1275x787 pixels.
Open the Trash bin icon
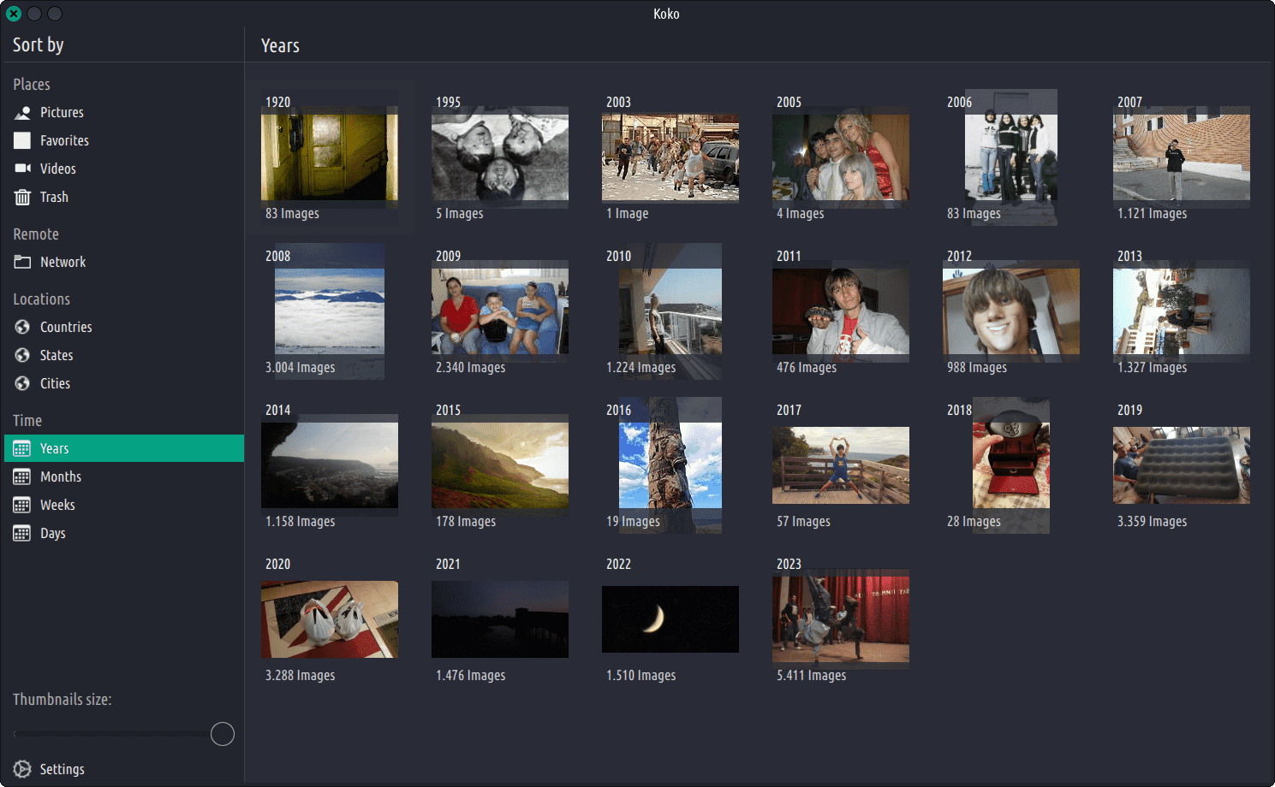(22, 198)
